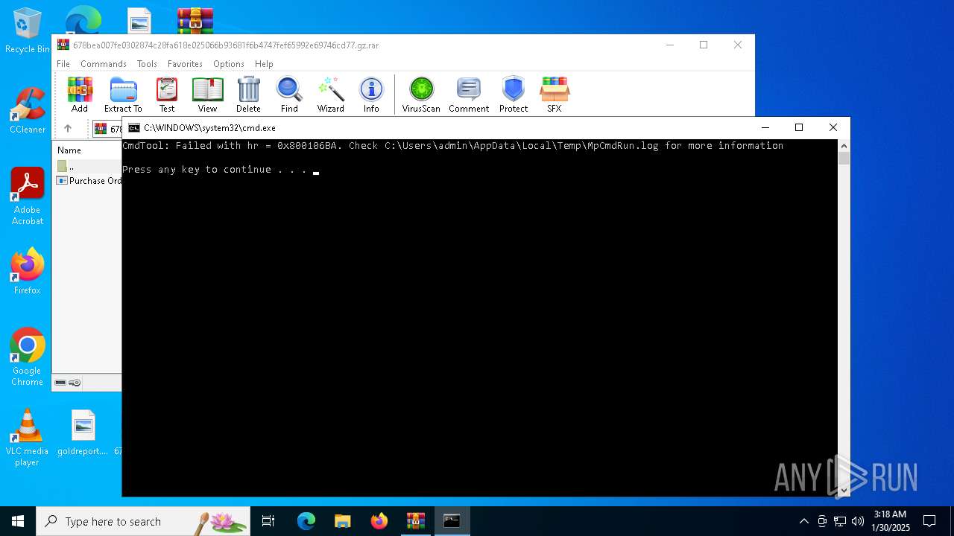Show archive Info in WinRAR
This screenshot has width=954, height=536.
point(371,95)
